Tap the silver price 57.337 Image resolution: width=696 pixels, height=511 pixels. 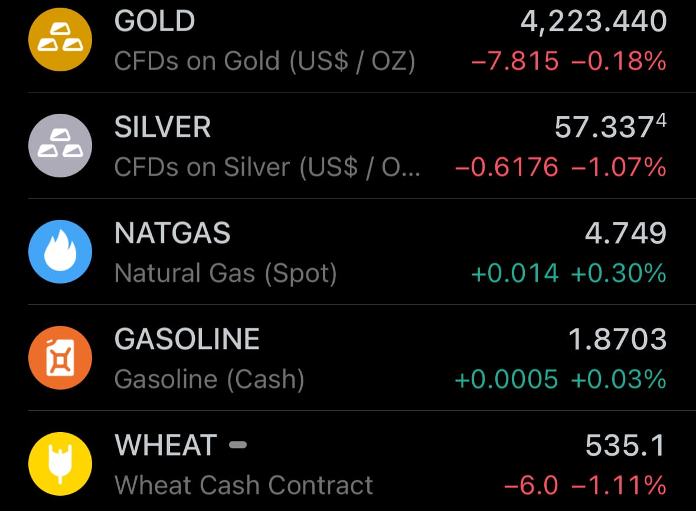[603, 128]
